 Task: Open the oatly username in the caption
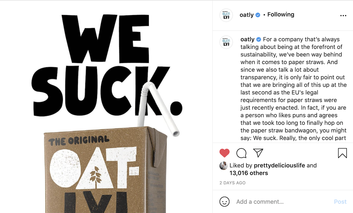click(247, 39)
